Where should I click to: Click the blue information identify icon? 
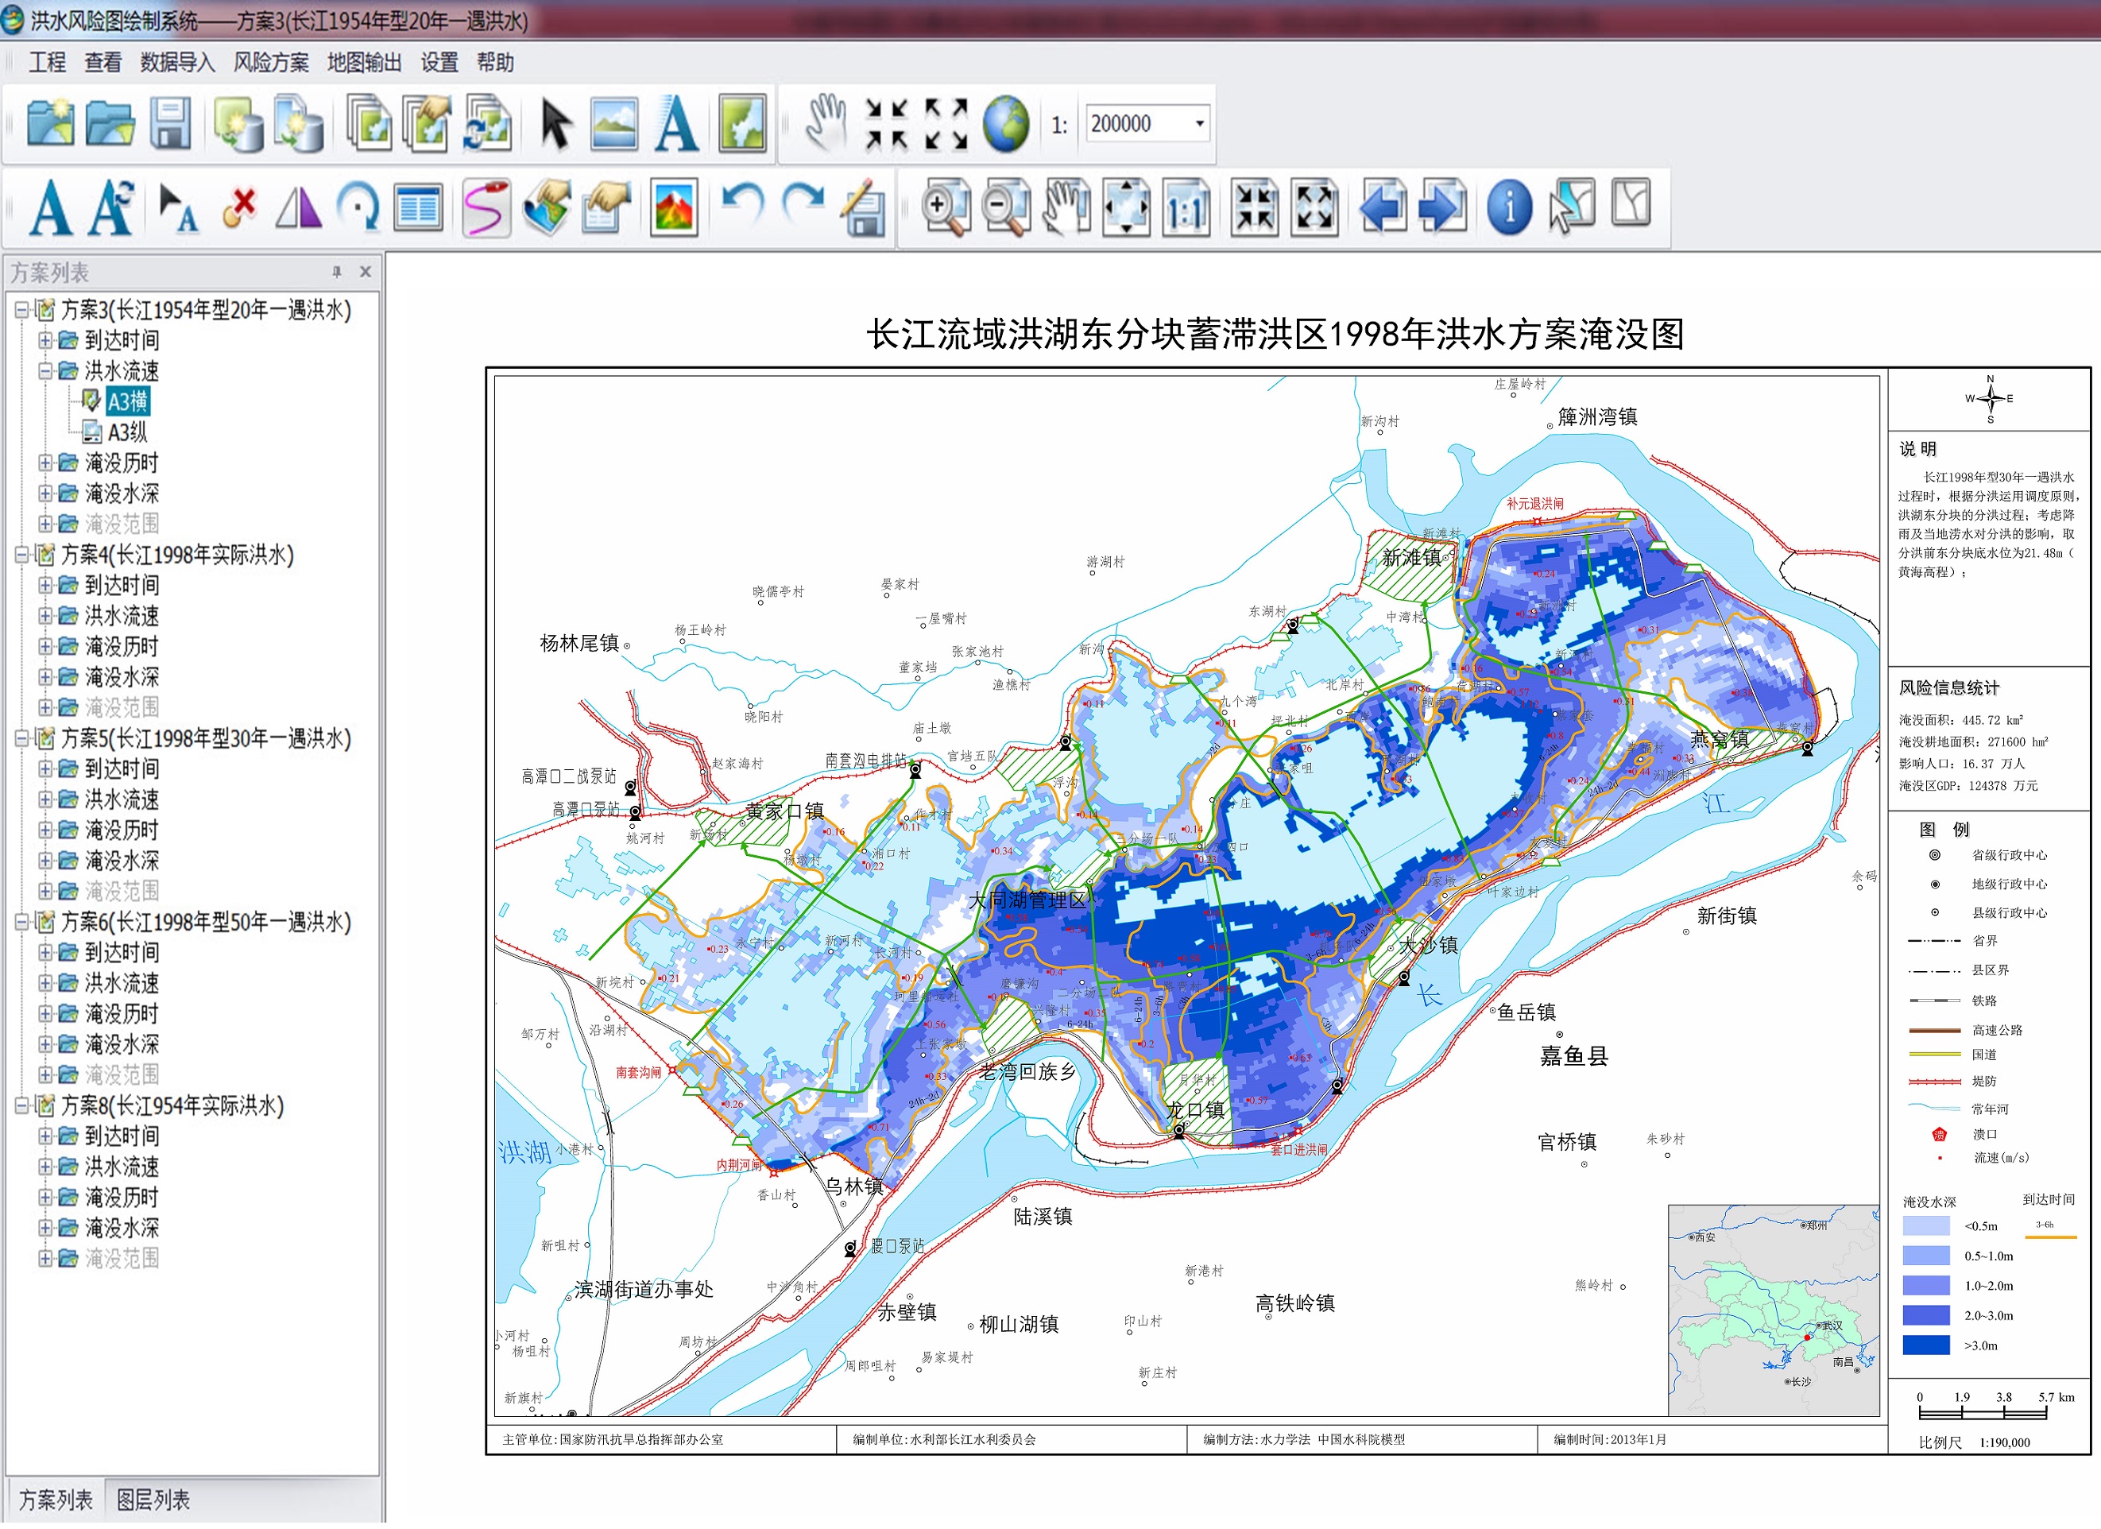click(x=1509, y=207)
